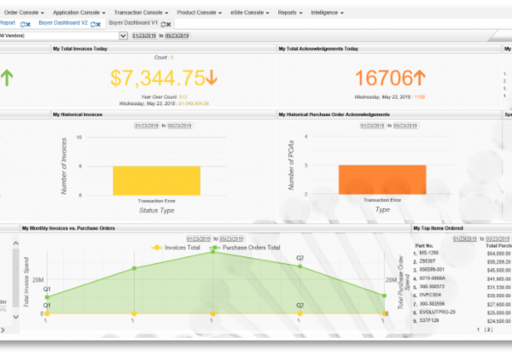
Task: Toggle the Invoices Total legend series
Action: (178, 248)
